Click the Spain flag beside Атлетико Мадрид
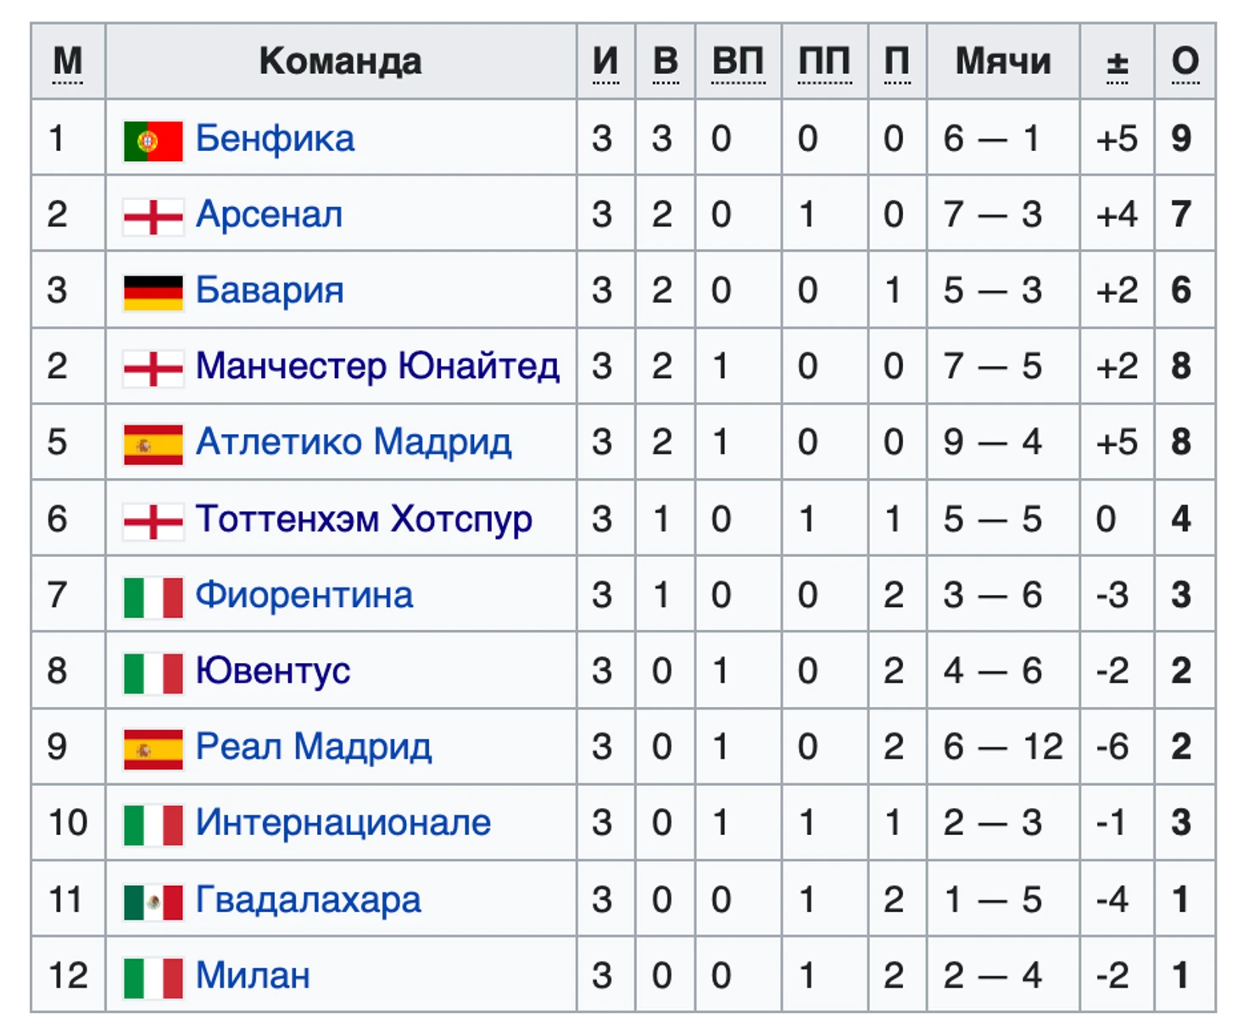 click(x=153, y=444)
